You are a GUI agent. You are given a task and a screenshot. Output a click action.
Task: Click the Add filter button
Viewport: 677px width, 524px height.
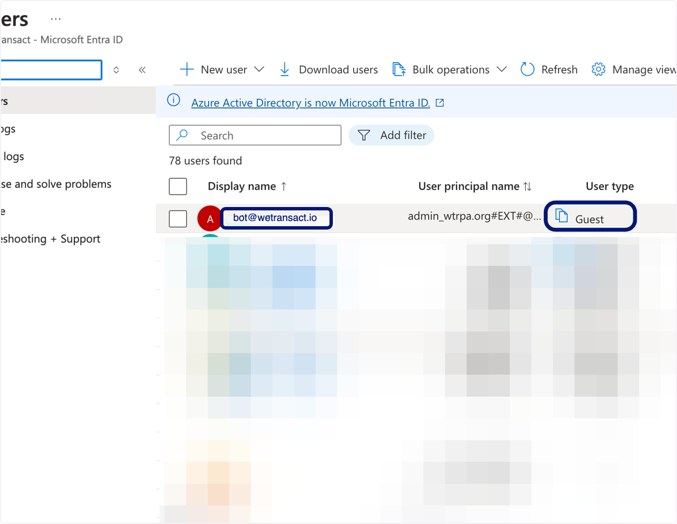[392, 135]
